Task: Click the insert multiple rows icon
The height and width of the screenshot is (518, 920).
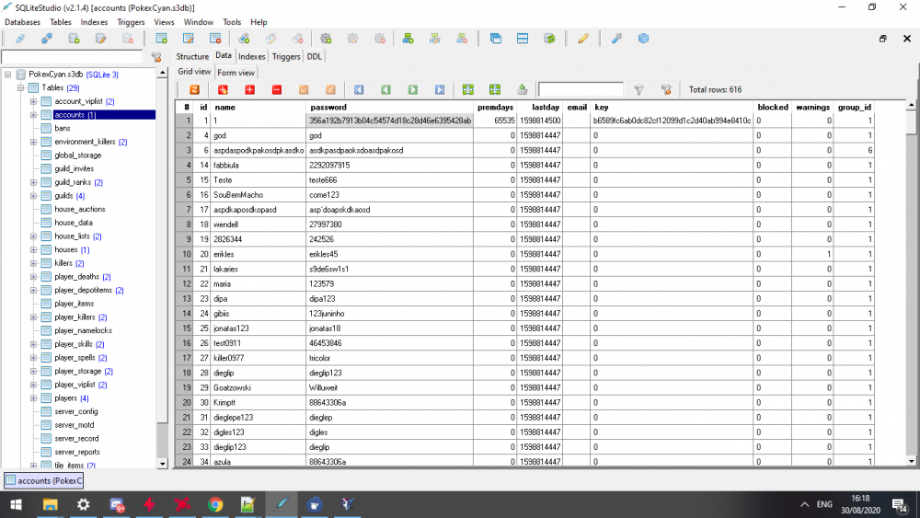Action: 223,90
